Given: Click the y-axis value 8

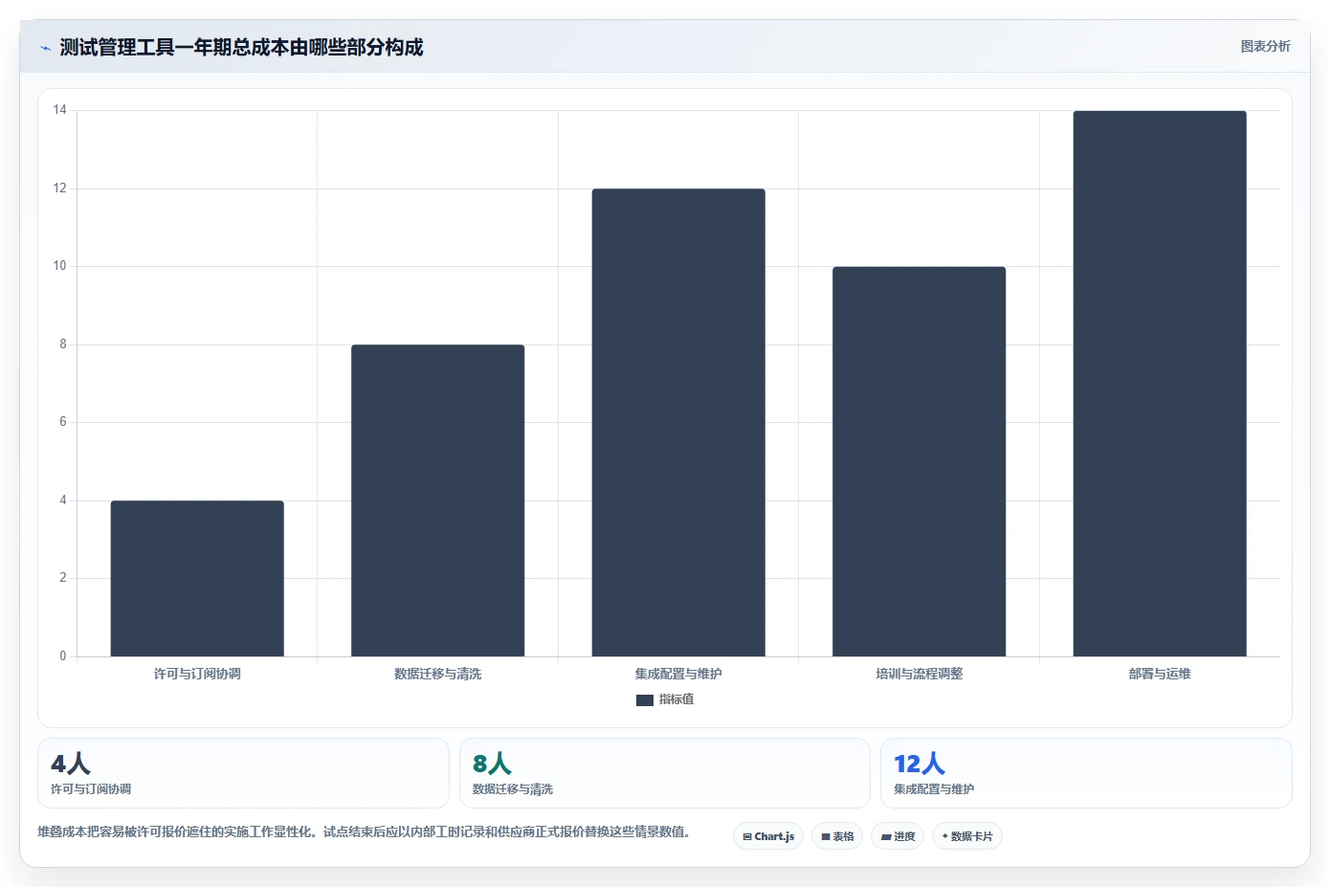Looking at the screenshot, I should click(x=63, y=344).
